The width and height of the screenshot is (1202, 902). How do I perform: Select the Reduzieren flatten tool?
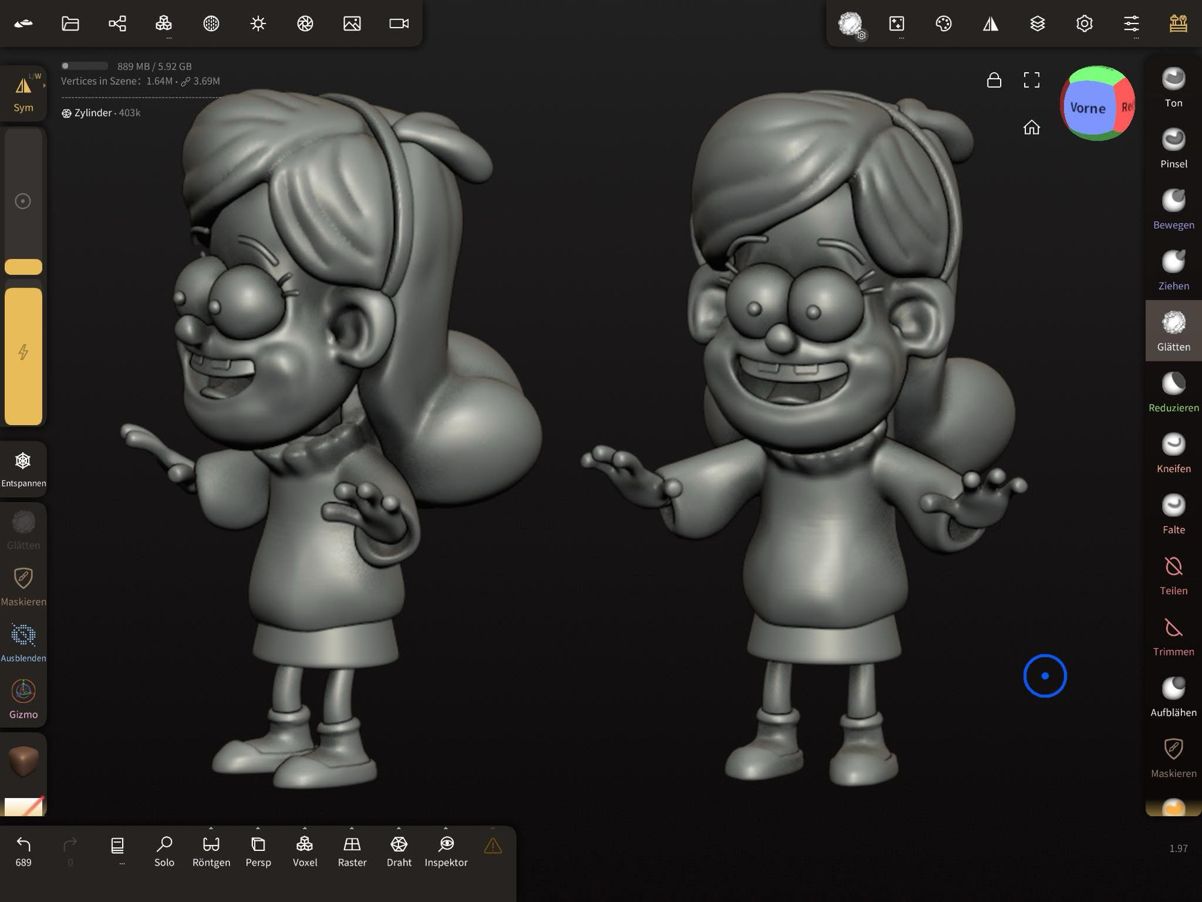[1173, 392]
